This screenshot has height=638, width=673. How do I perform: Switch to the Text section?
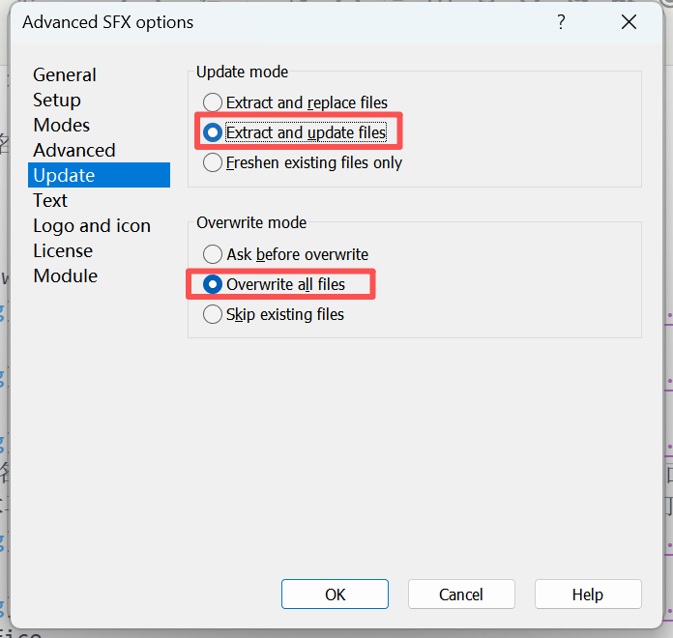50,200
